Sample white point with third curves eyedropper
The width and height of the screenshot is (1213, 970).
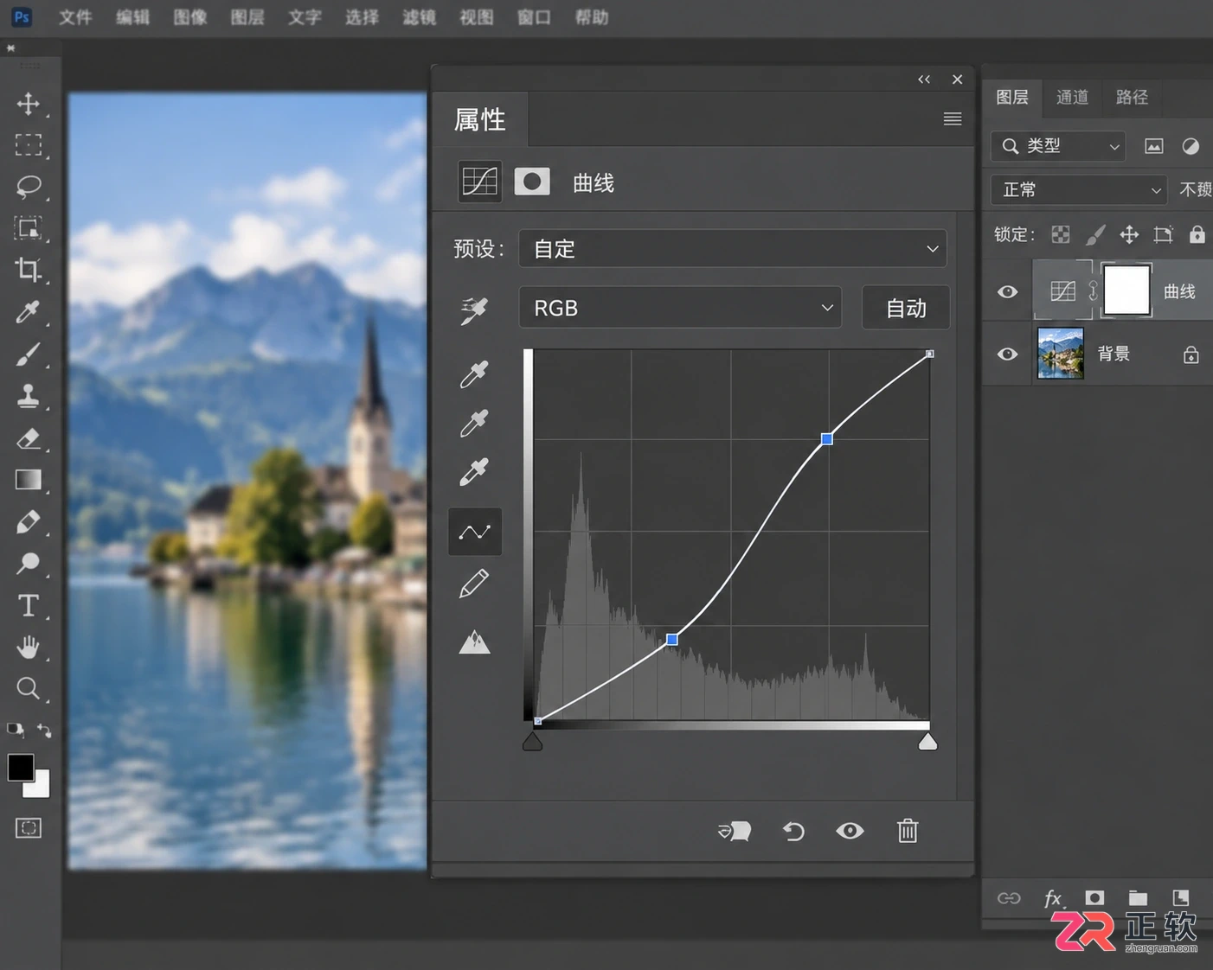pyautogui.click(x=474, y=472)
